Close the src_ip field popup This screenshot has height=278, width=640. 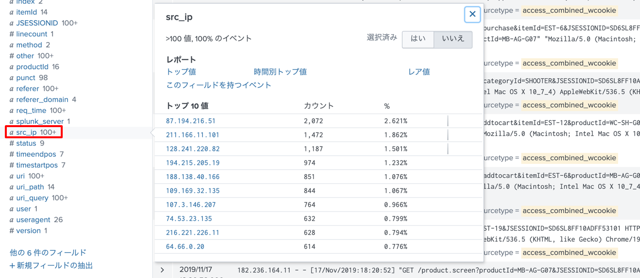pos(472,15)
